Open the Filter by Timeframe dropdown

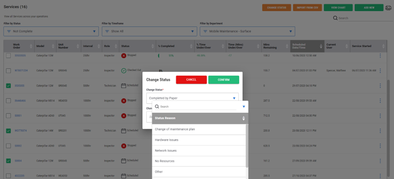149,32
